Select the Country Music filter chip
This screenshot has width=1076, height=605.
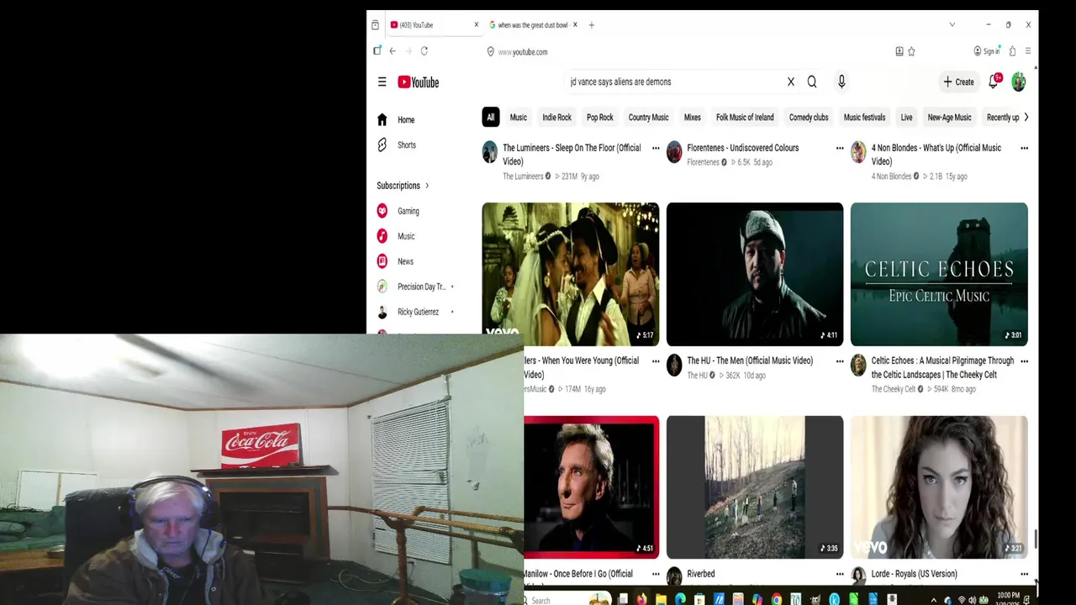[x=648, y=118]
